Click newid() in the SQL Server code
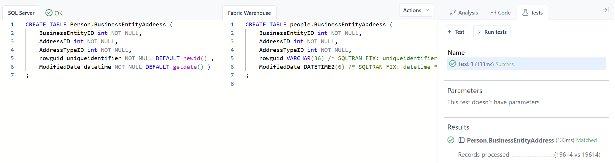 (x=195, y=58)
